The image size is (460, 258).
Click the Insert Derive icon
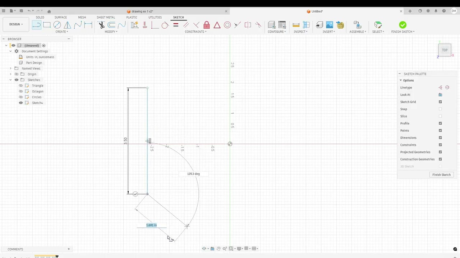[x=319, y=25]
